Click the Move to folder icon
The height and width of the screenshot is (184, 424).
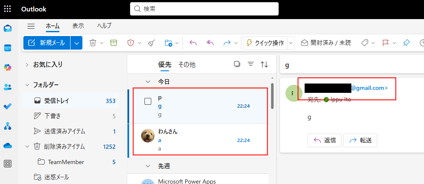click(168, 43)
